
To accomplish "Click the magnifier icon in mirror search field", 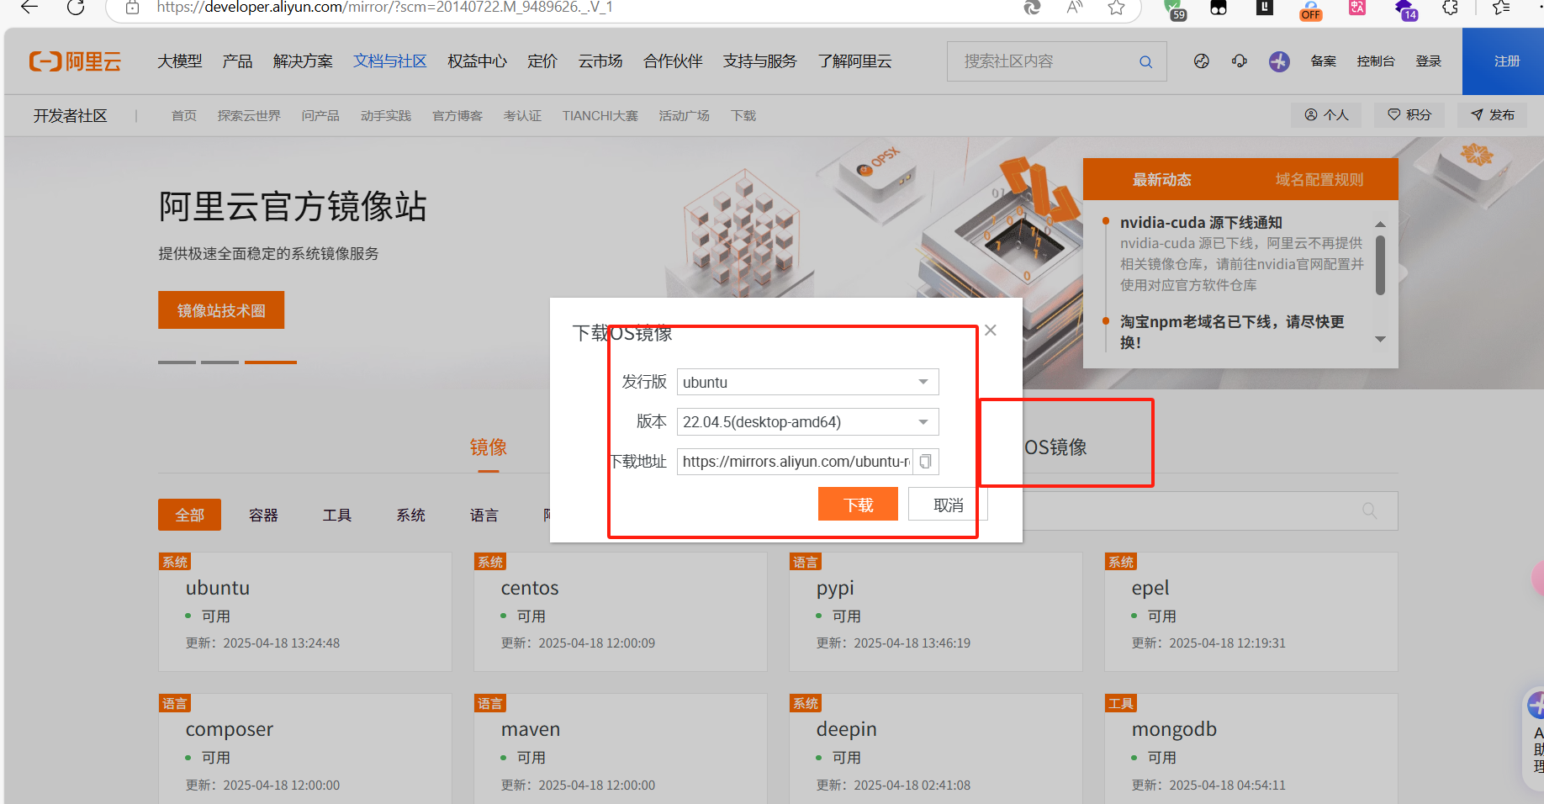I will (x=1369, y=510).
